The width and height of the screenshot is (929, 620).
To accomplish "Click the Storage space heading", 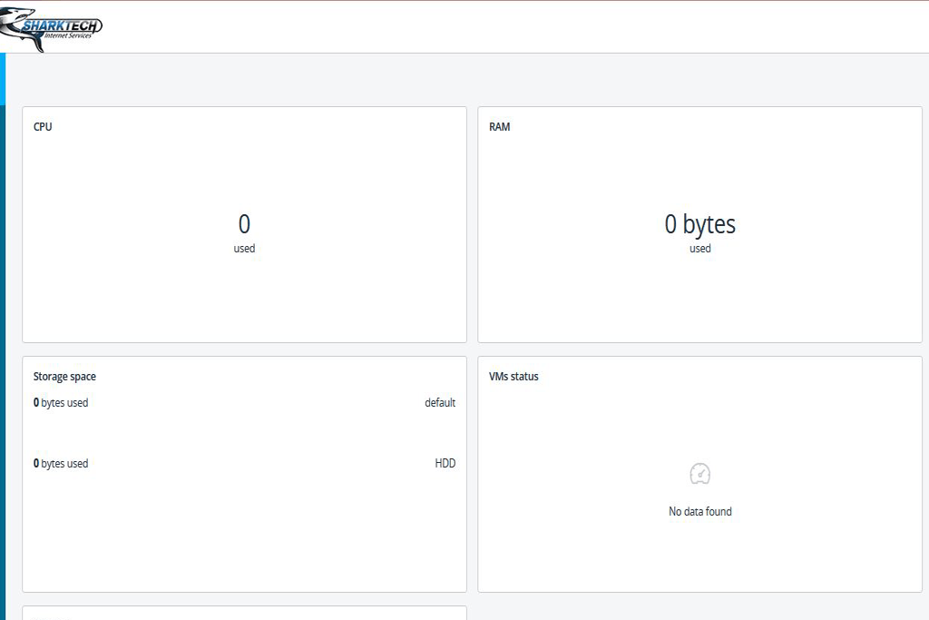I will tap(64, 377).
